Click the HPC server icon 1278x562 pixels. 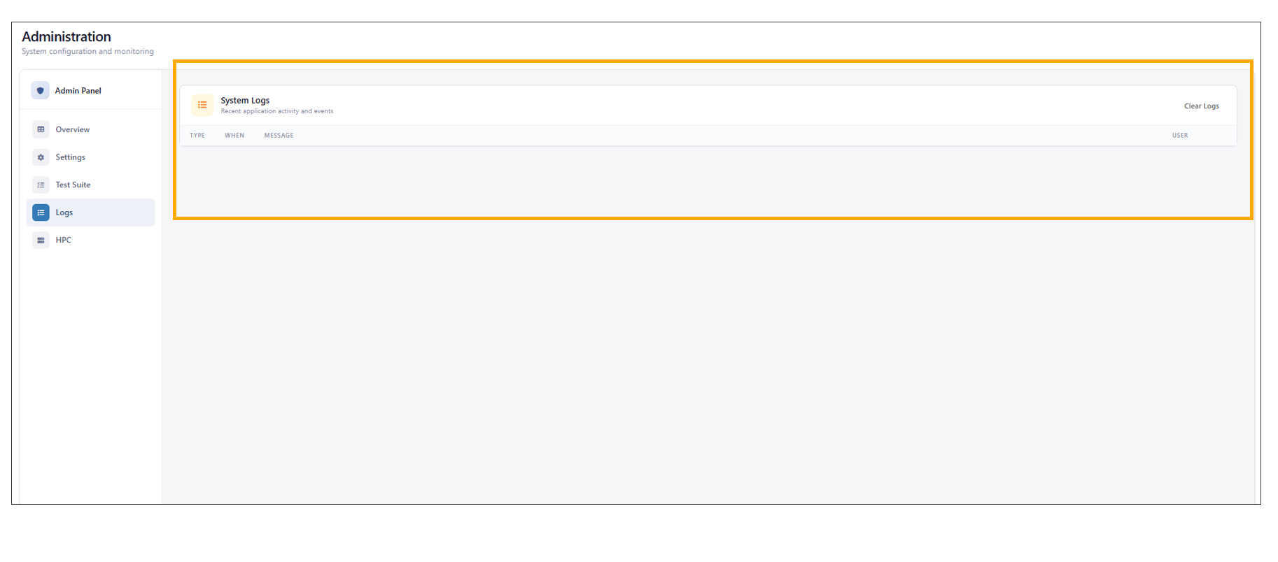coord(41,240)
